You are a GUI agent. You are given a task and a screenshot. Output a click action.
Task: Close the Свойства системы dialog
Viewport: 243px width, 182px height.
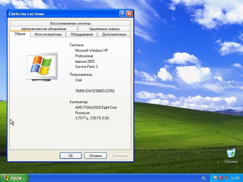(129, 14)
